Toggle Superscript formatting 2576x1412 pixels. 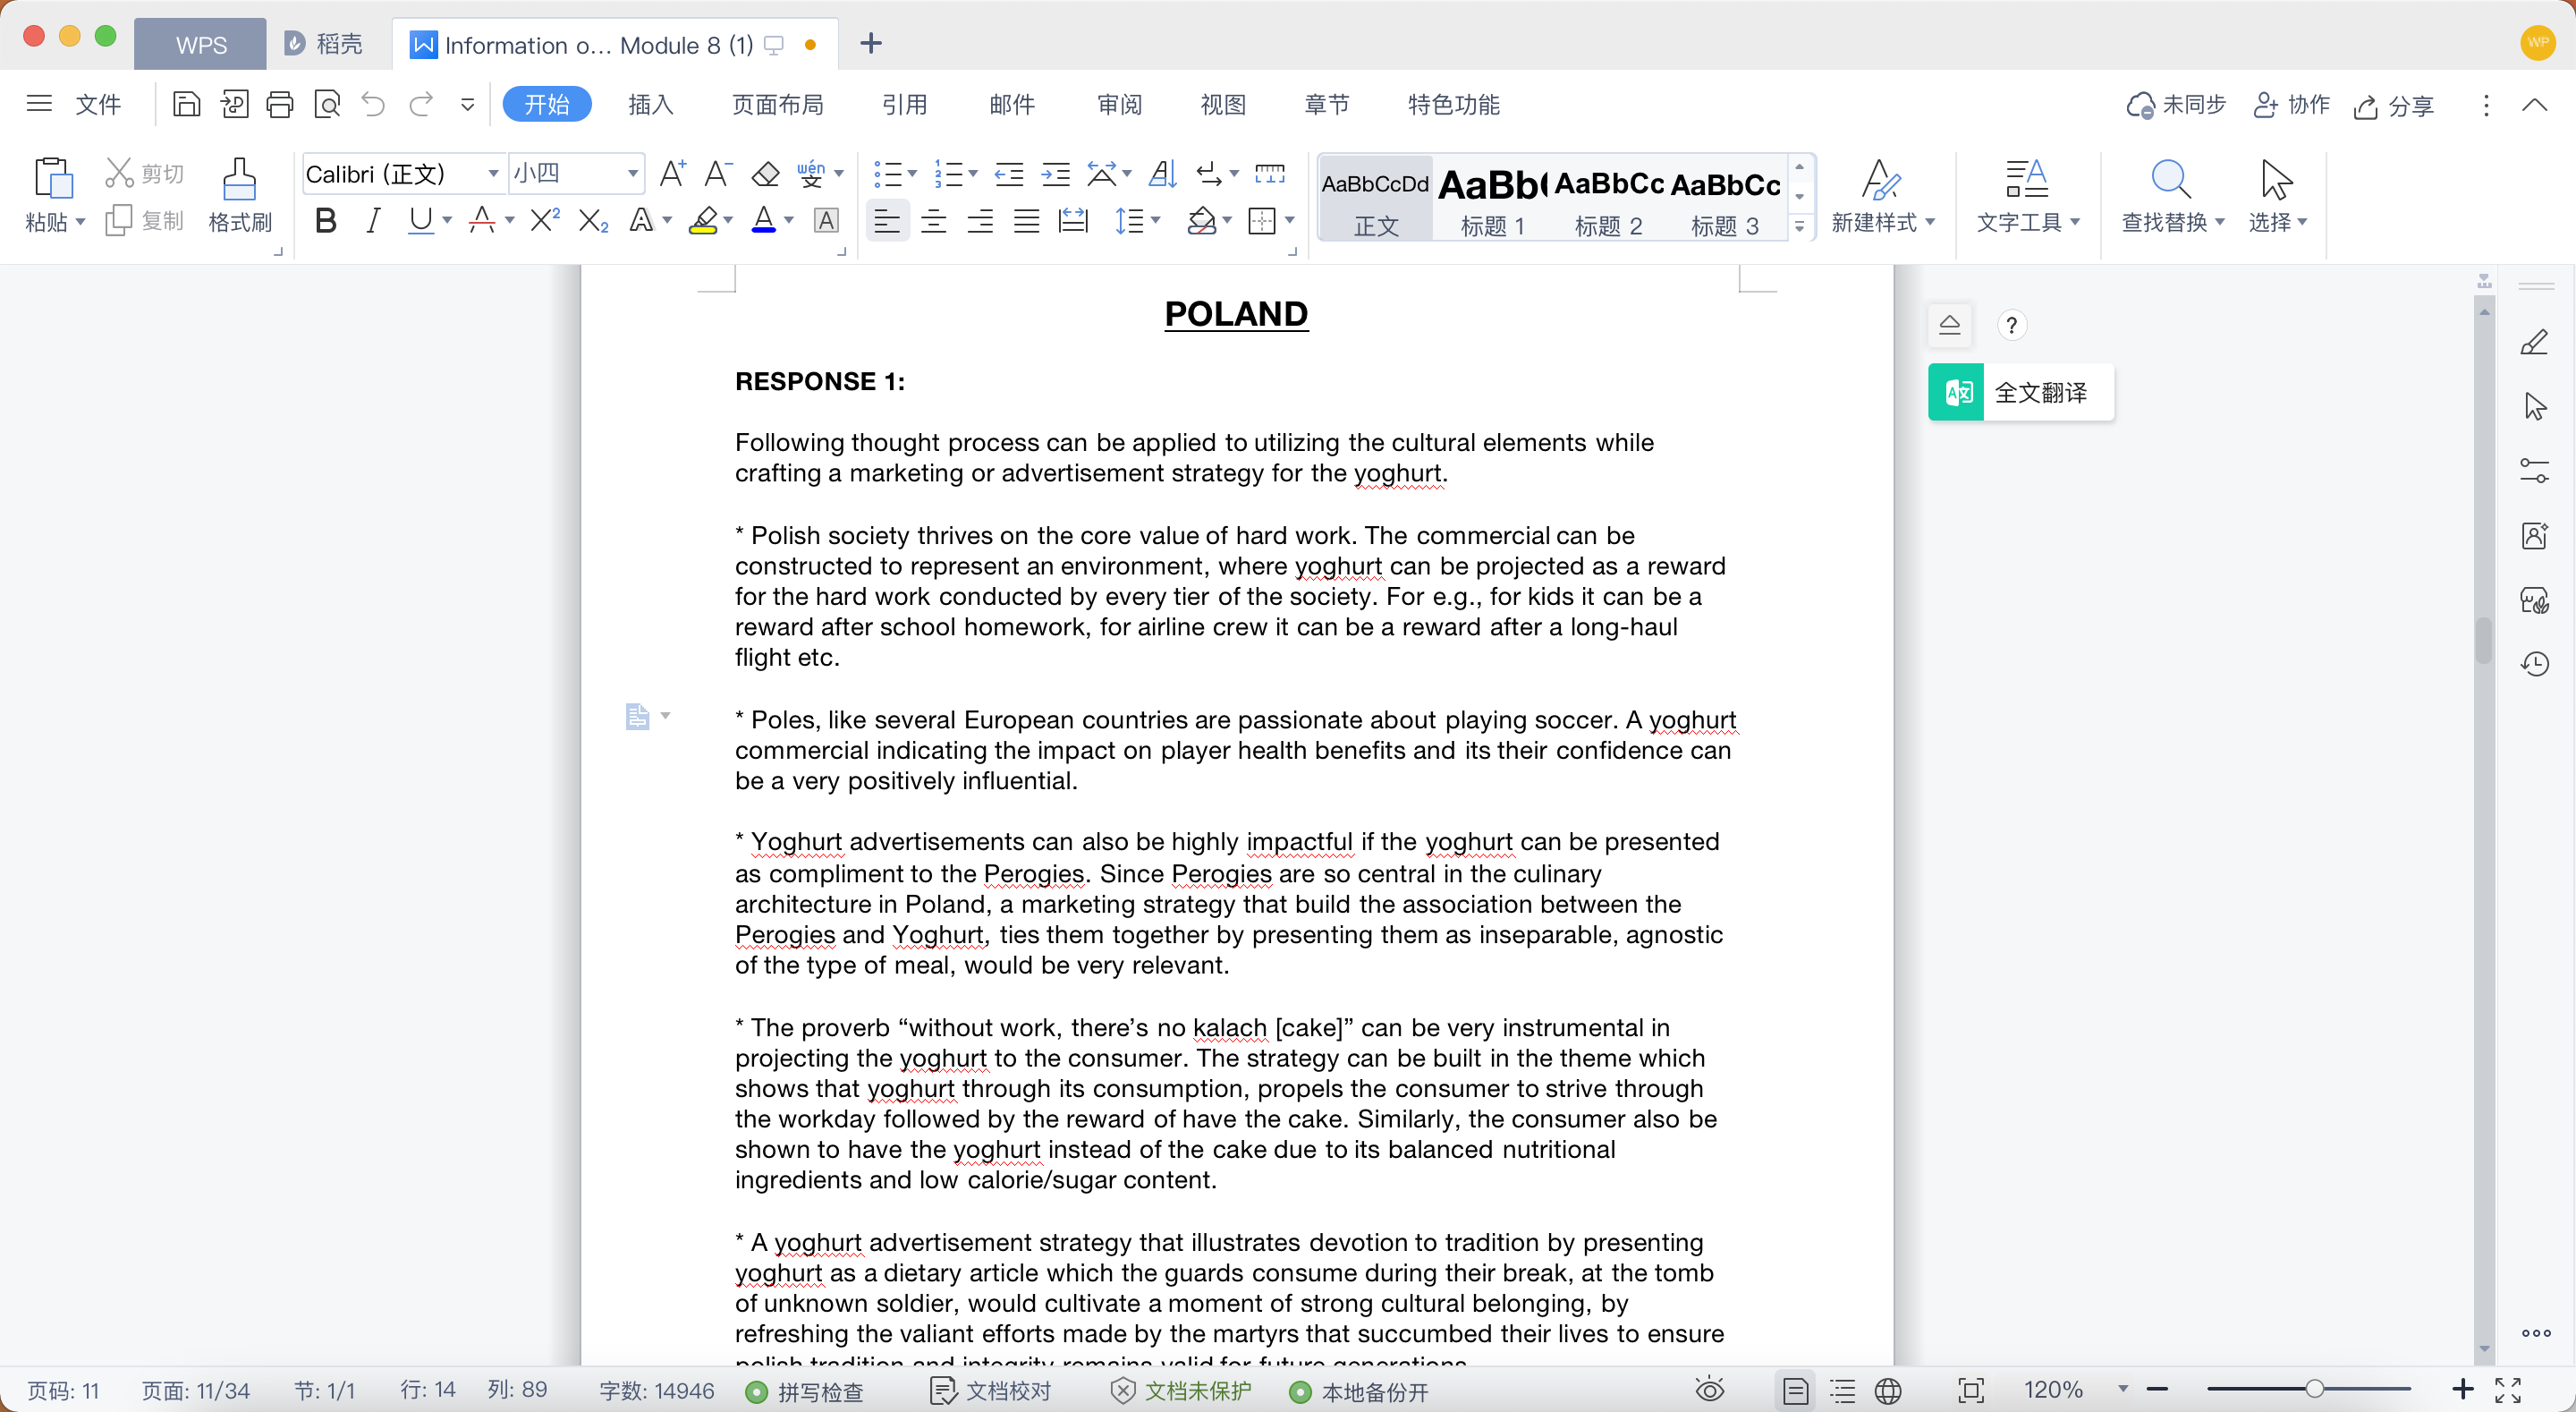point(544,220)
